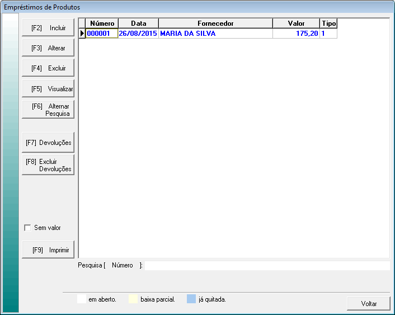Sort by the Número column header
Image resolution: width=395 pixels, height=315 pixels.
click(102, 23)
